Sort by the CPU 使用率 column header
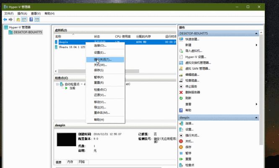This screenshot has width=279, height=168. [123, 37]
